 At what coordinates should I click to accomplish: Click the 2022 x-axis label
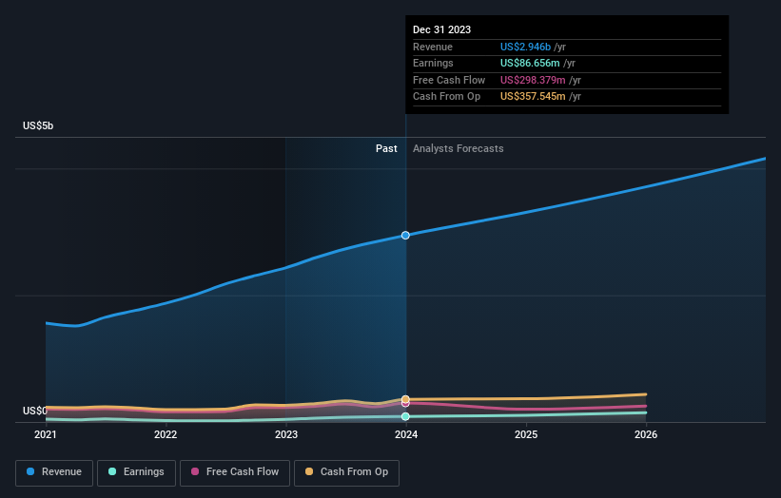(166, 435)
